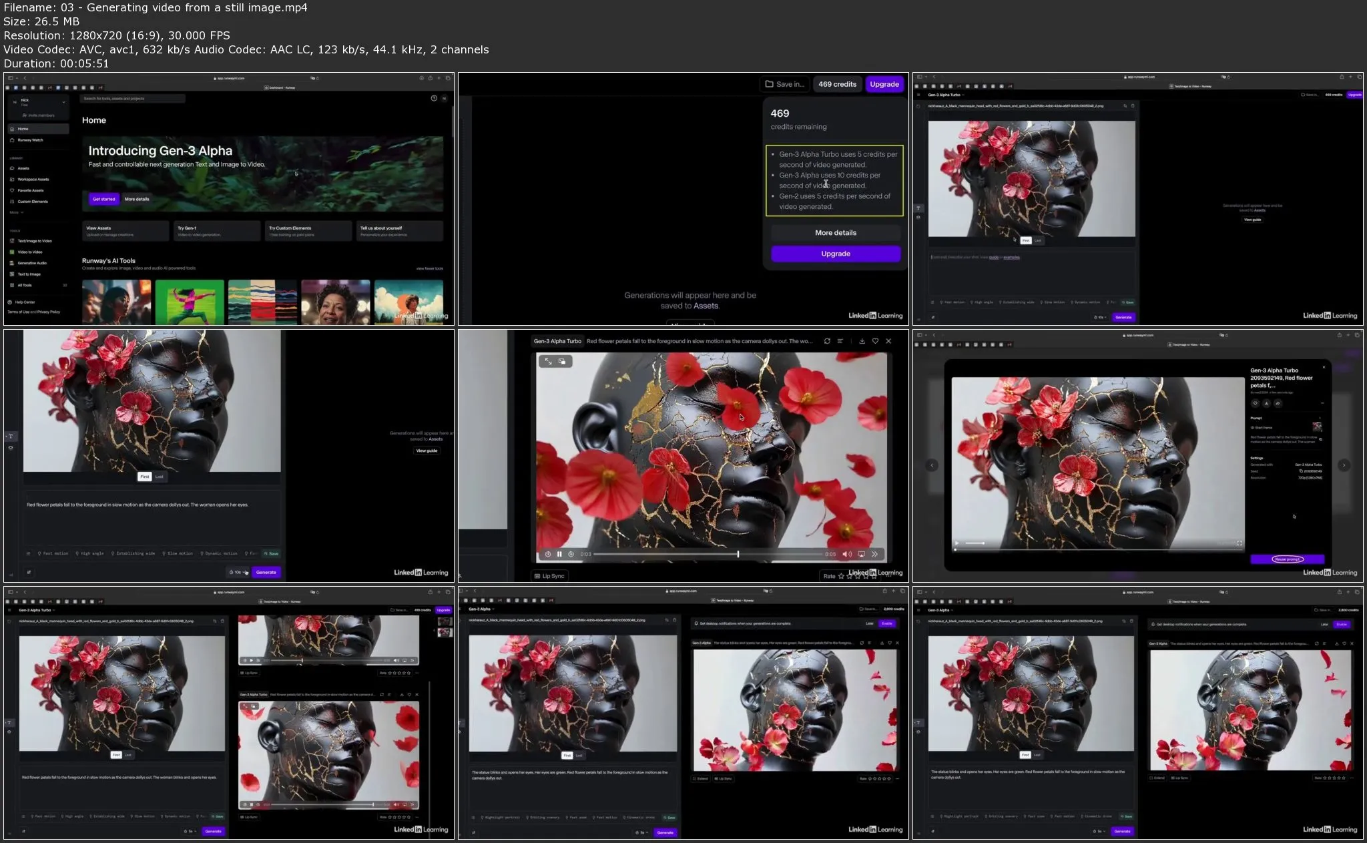Click the expand icon on the large player video

point(548,361)
